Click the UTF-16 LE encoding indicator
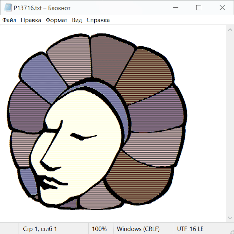234x234 pixels. (190, 229)
